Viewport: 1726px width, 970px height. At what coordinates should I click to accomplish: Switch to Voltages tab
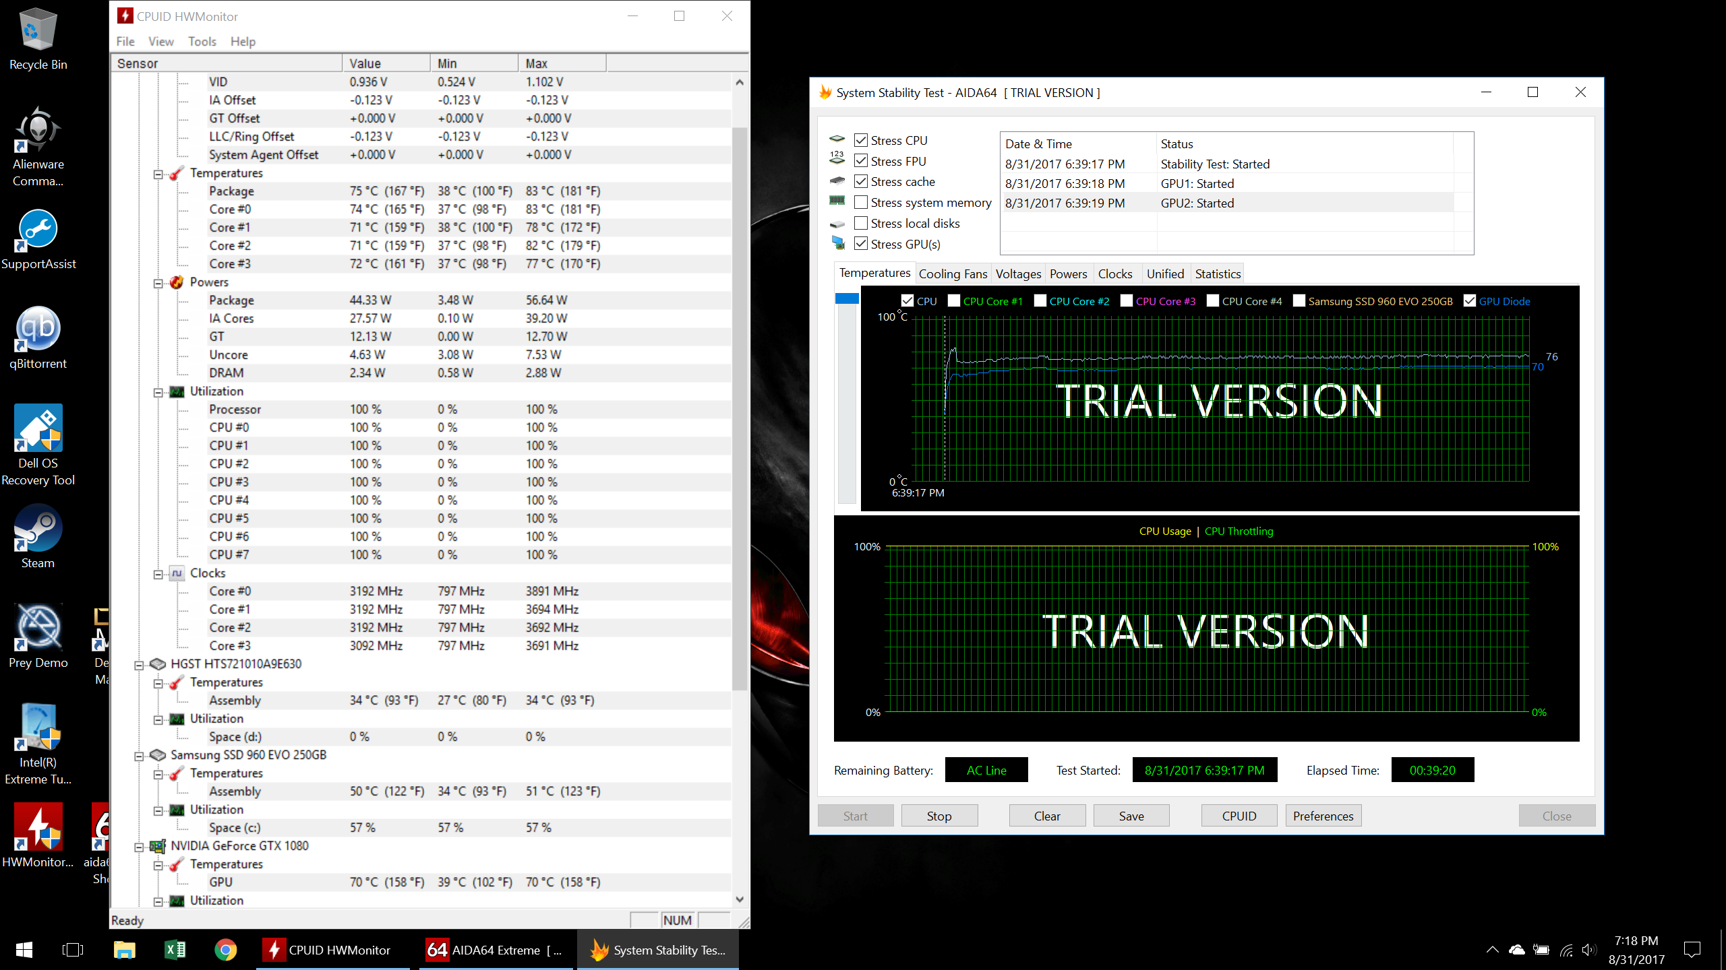(1018, 274)
